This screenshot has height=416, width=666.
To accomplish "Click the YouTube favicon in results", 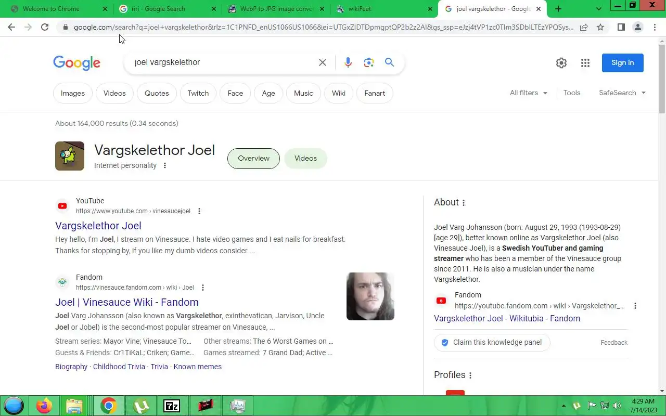I will click(x=62, y=206).
